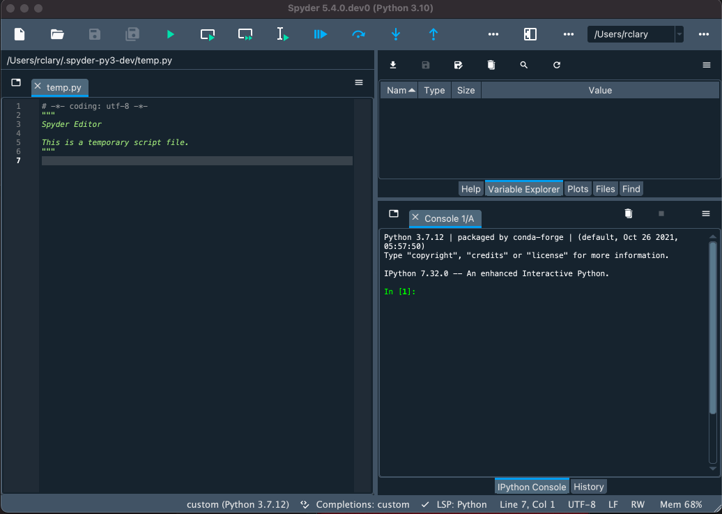Screen dimensions: 722x514
Task: Click the Mem 68% status
Action: click(681, 505)
